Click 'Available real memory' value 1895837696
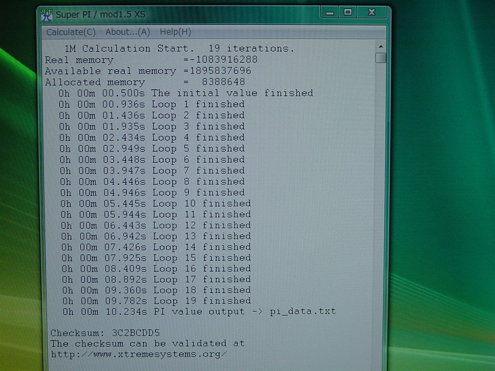495x371 pixels. tap(220, 71)
